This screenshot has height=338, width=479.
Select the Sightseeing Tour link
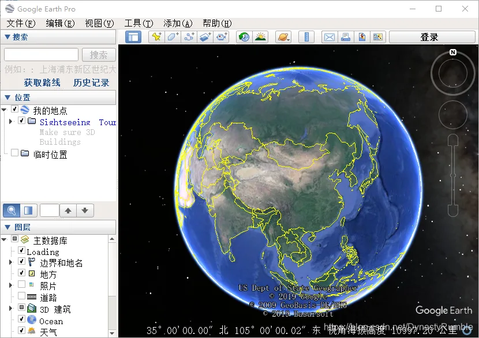(78, 122)
